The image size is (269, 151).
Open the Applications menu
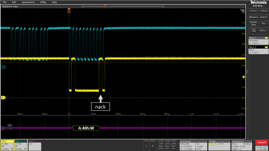click(28, 2)
